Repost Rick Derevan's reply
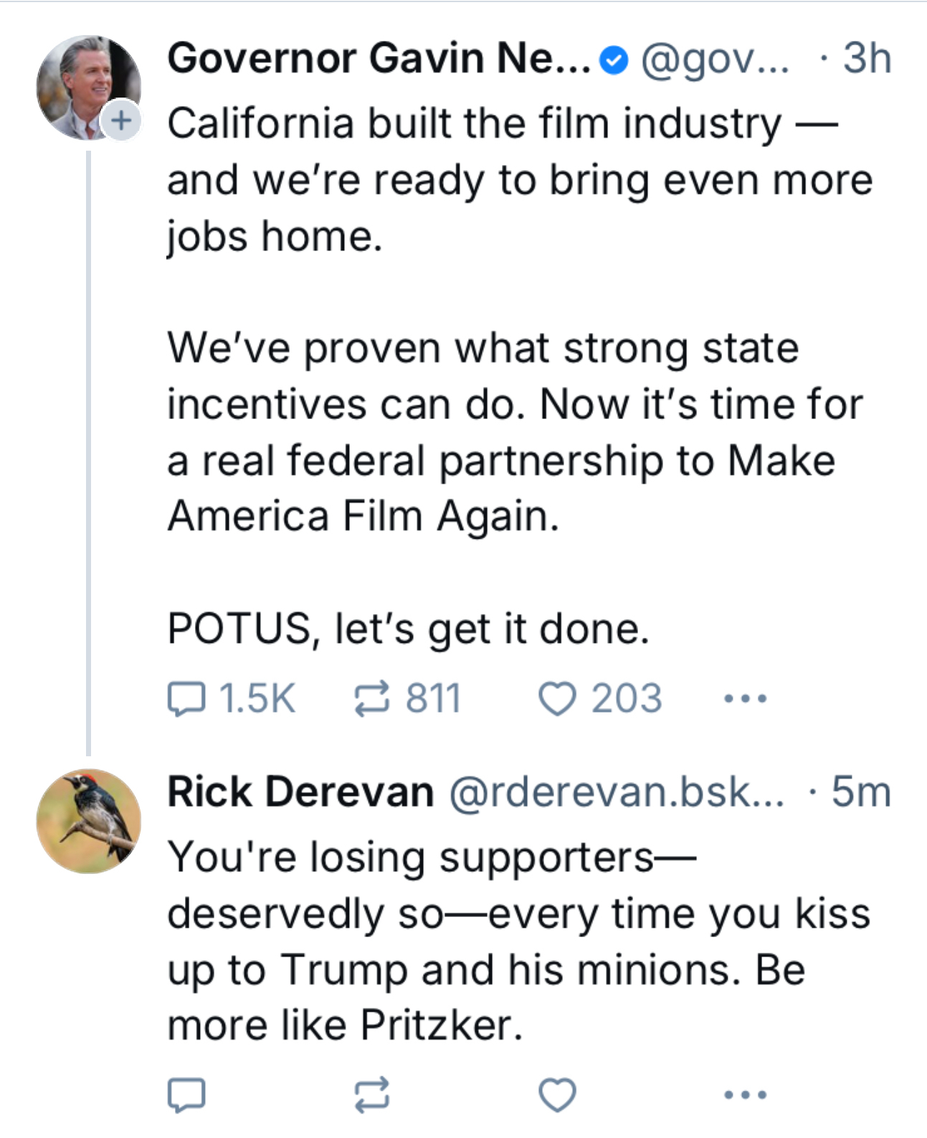Image resolution: width=927 pixels, height=1138 pixels. [x=372, y=1095]
